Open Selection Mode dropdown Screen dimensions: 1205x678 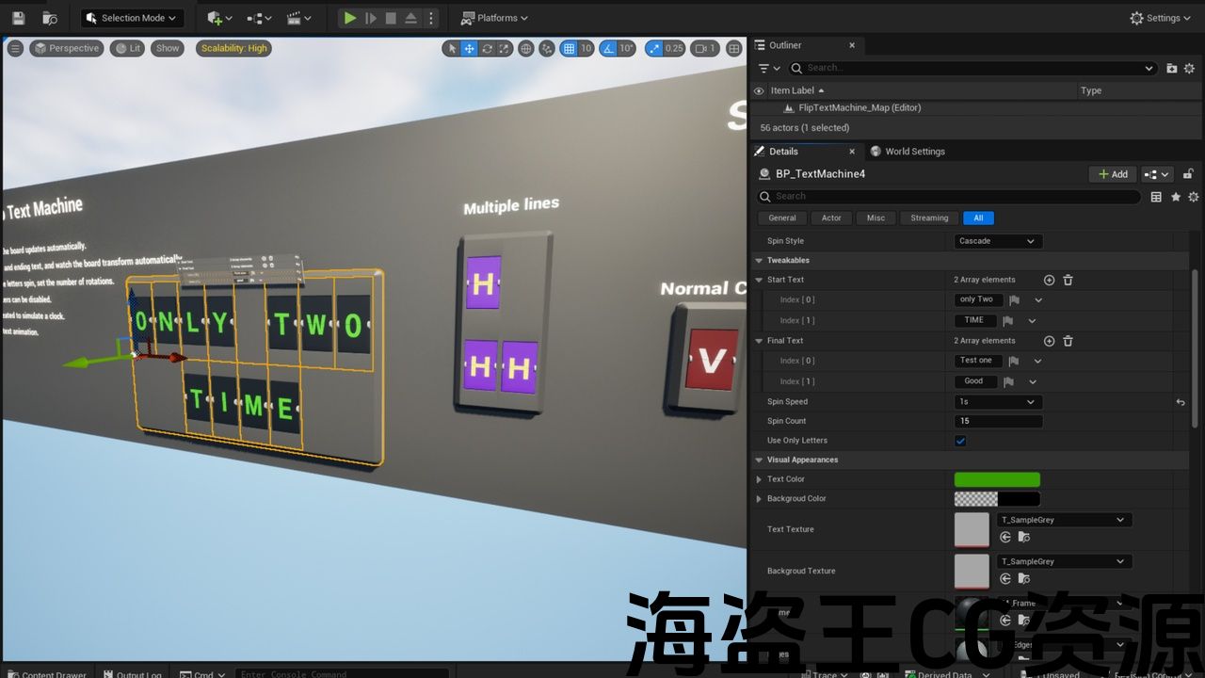(x=131, y=18)
